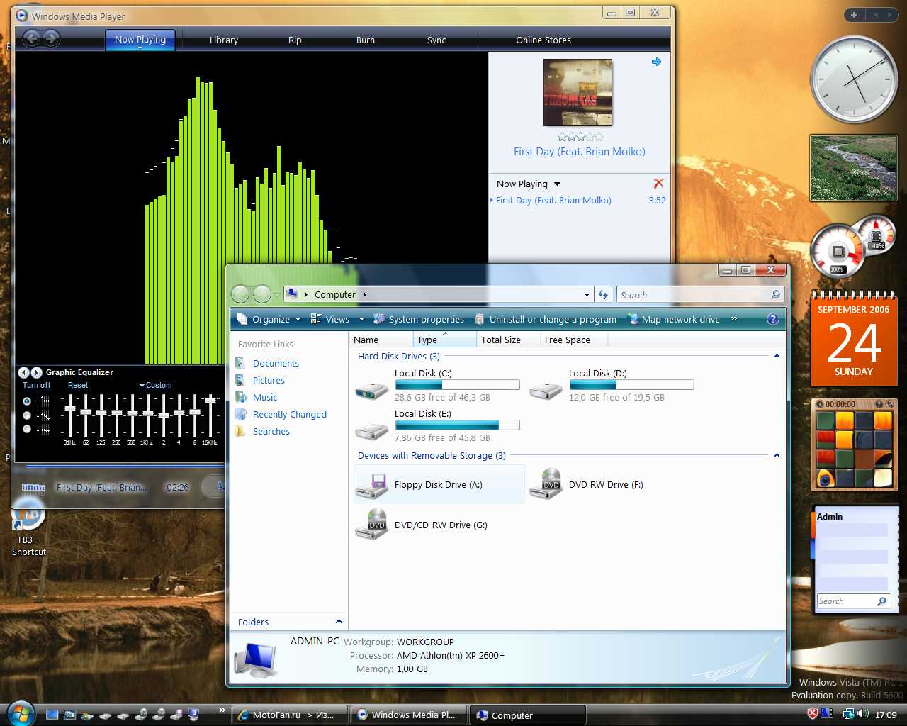Clear the Now Playing list with red X

click(658, 184)
